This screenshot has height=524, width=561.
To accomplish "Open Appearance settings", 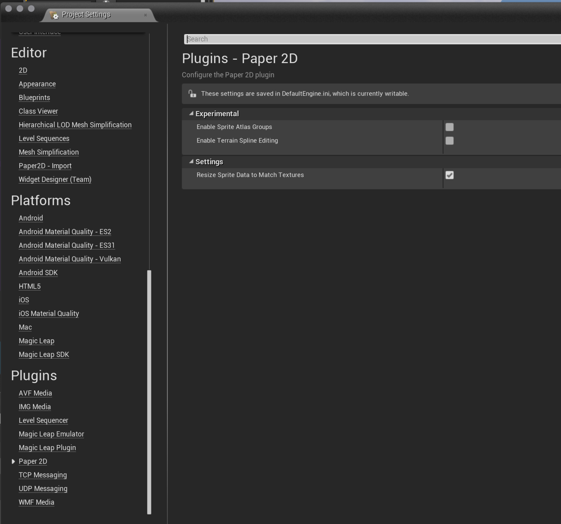I will 37,84.
